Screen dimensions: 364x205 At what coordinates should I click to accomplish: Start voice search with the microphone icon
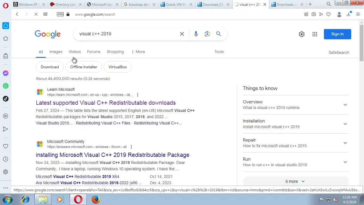pos(196,34)
